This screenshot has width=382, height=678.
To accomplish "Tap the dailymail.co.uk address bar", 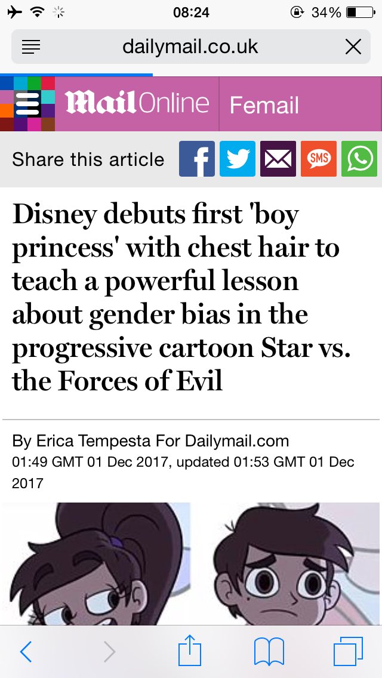I will coord(190,47).
